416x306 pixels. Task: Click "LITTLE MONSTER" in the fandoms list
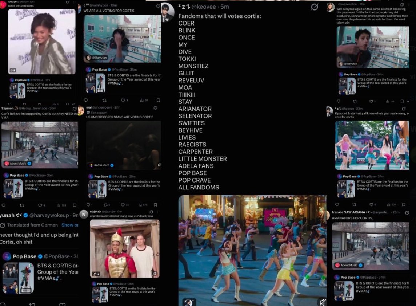click(x=203, y=159)
